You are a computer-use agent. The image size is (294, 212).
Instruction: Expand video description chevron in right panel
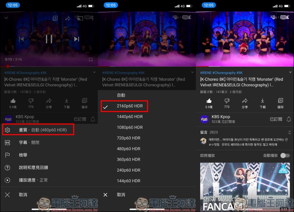(290, 72)
